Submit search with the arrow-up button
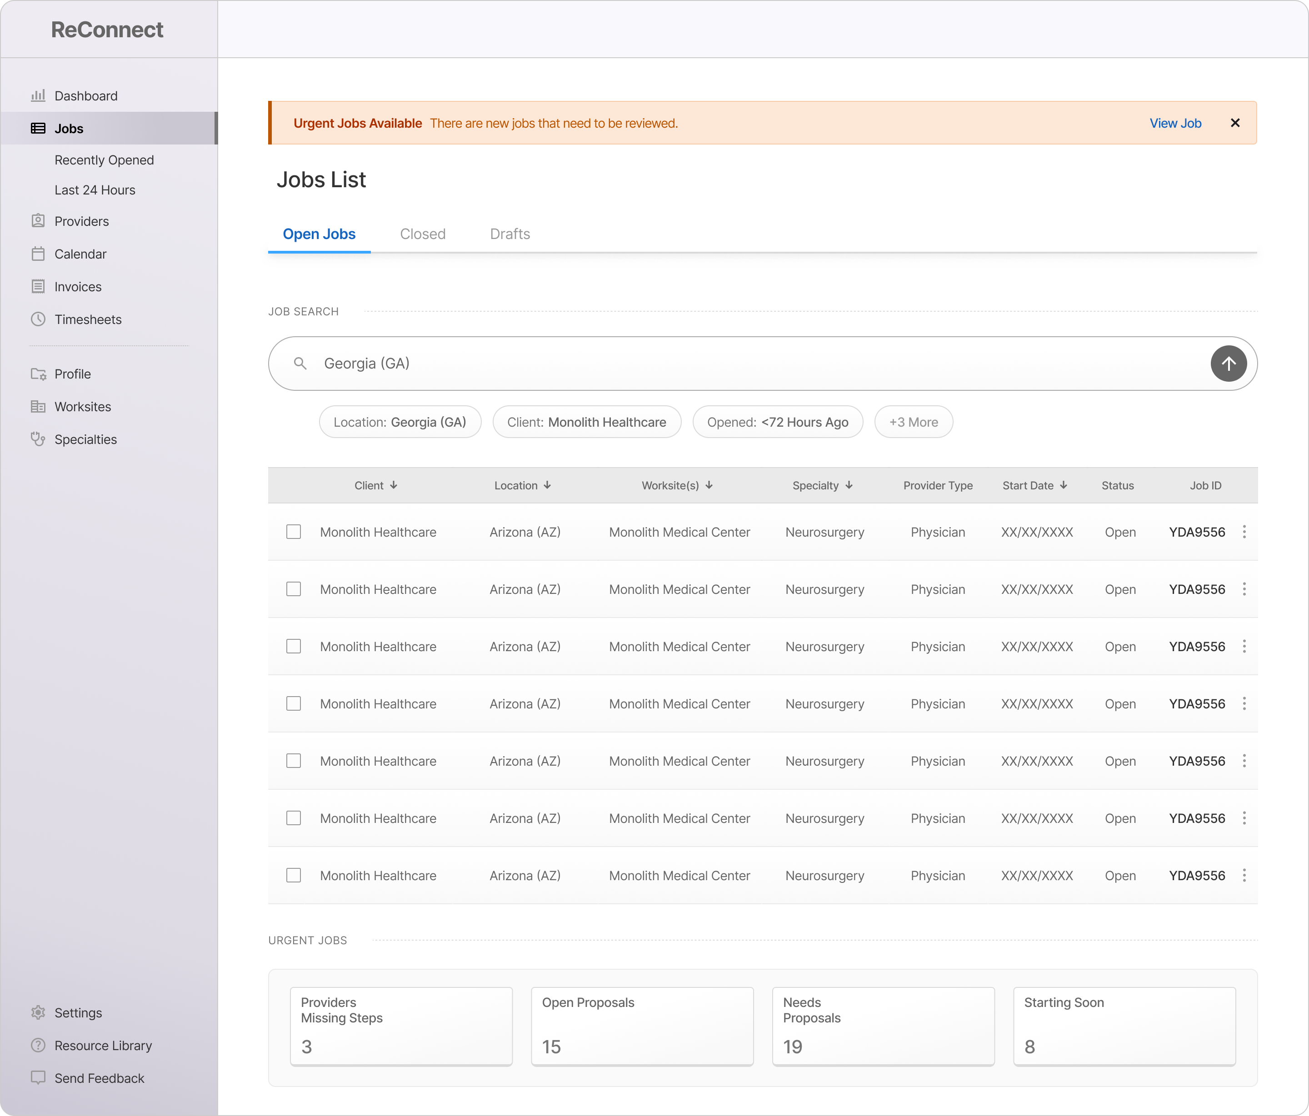1309x1116 pixels. tap(1228, 364)
